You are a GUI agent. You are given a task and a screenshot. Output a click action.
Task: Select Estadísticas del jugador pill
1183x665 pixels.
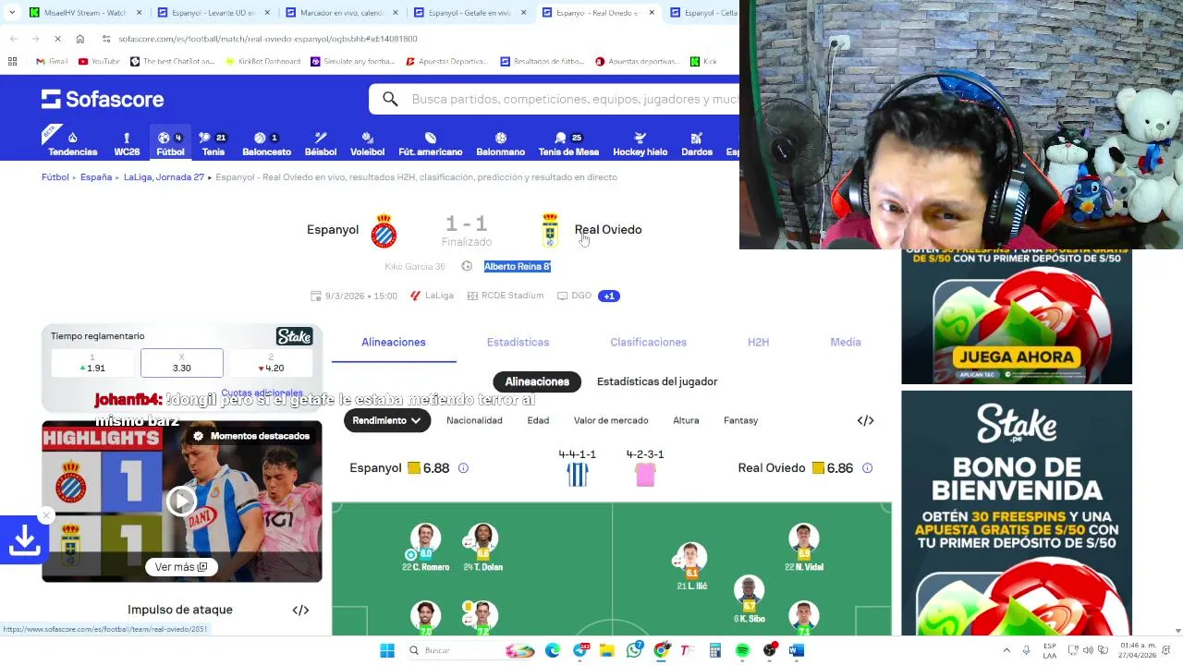(x=657, y=381)
